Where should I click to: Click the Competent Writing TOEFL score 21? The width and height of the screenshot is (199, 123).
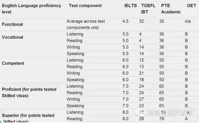(141, 73)
